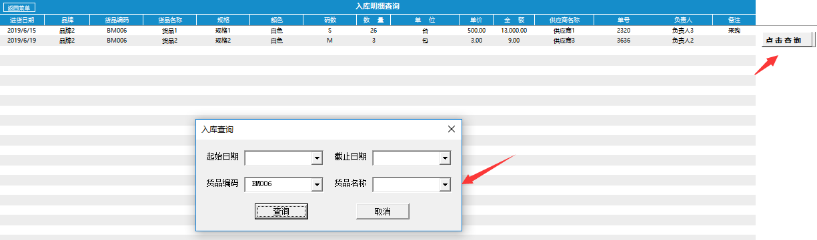Click the 负责人2 cell
The image size is (817, 240).
click(683, 41)
